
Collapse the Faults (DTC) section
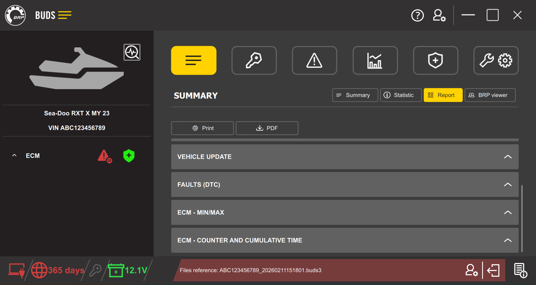click(x=508, y=185)
